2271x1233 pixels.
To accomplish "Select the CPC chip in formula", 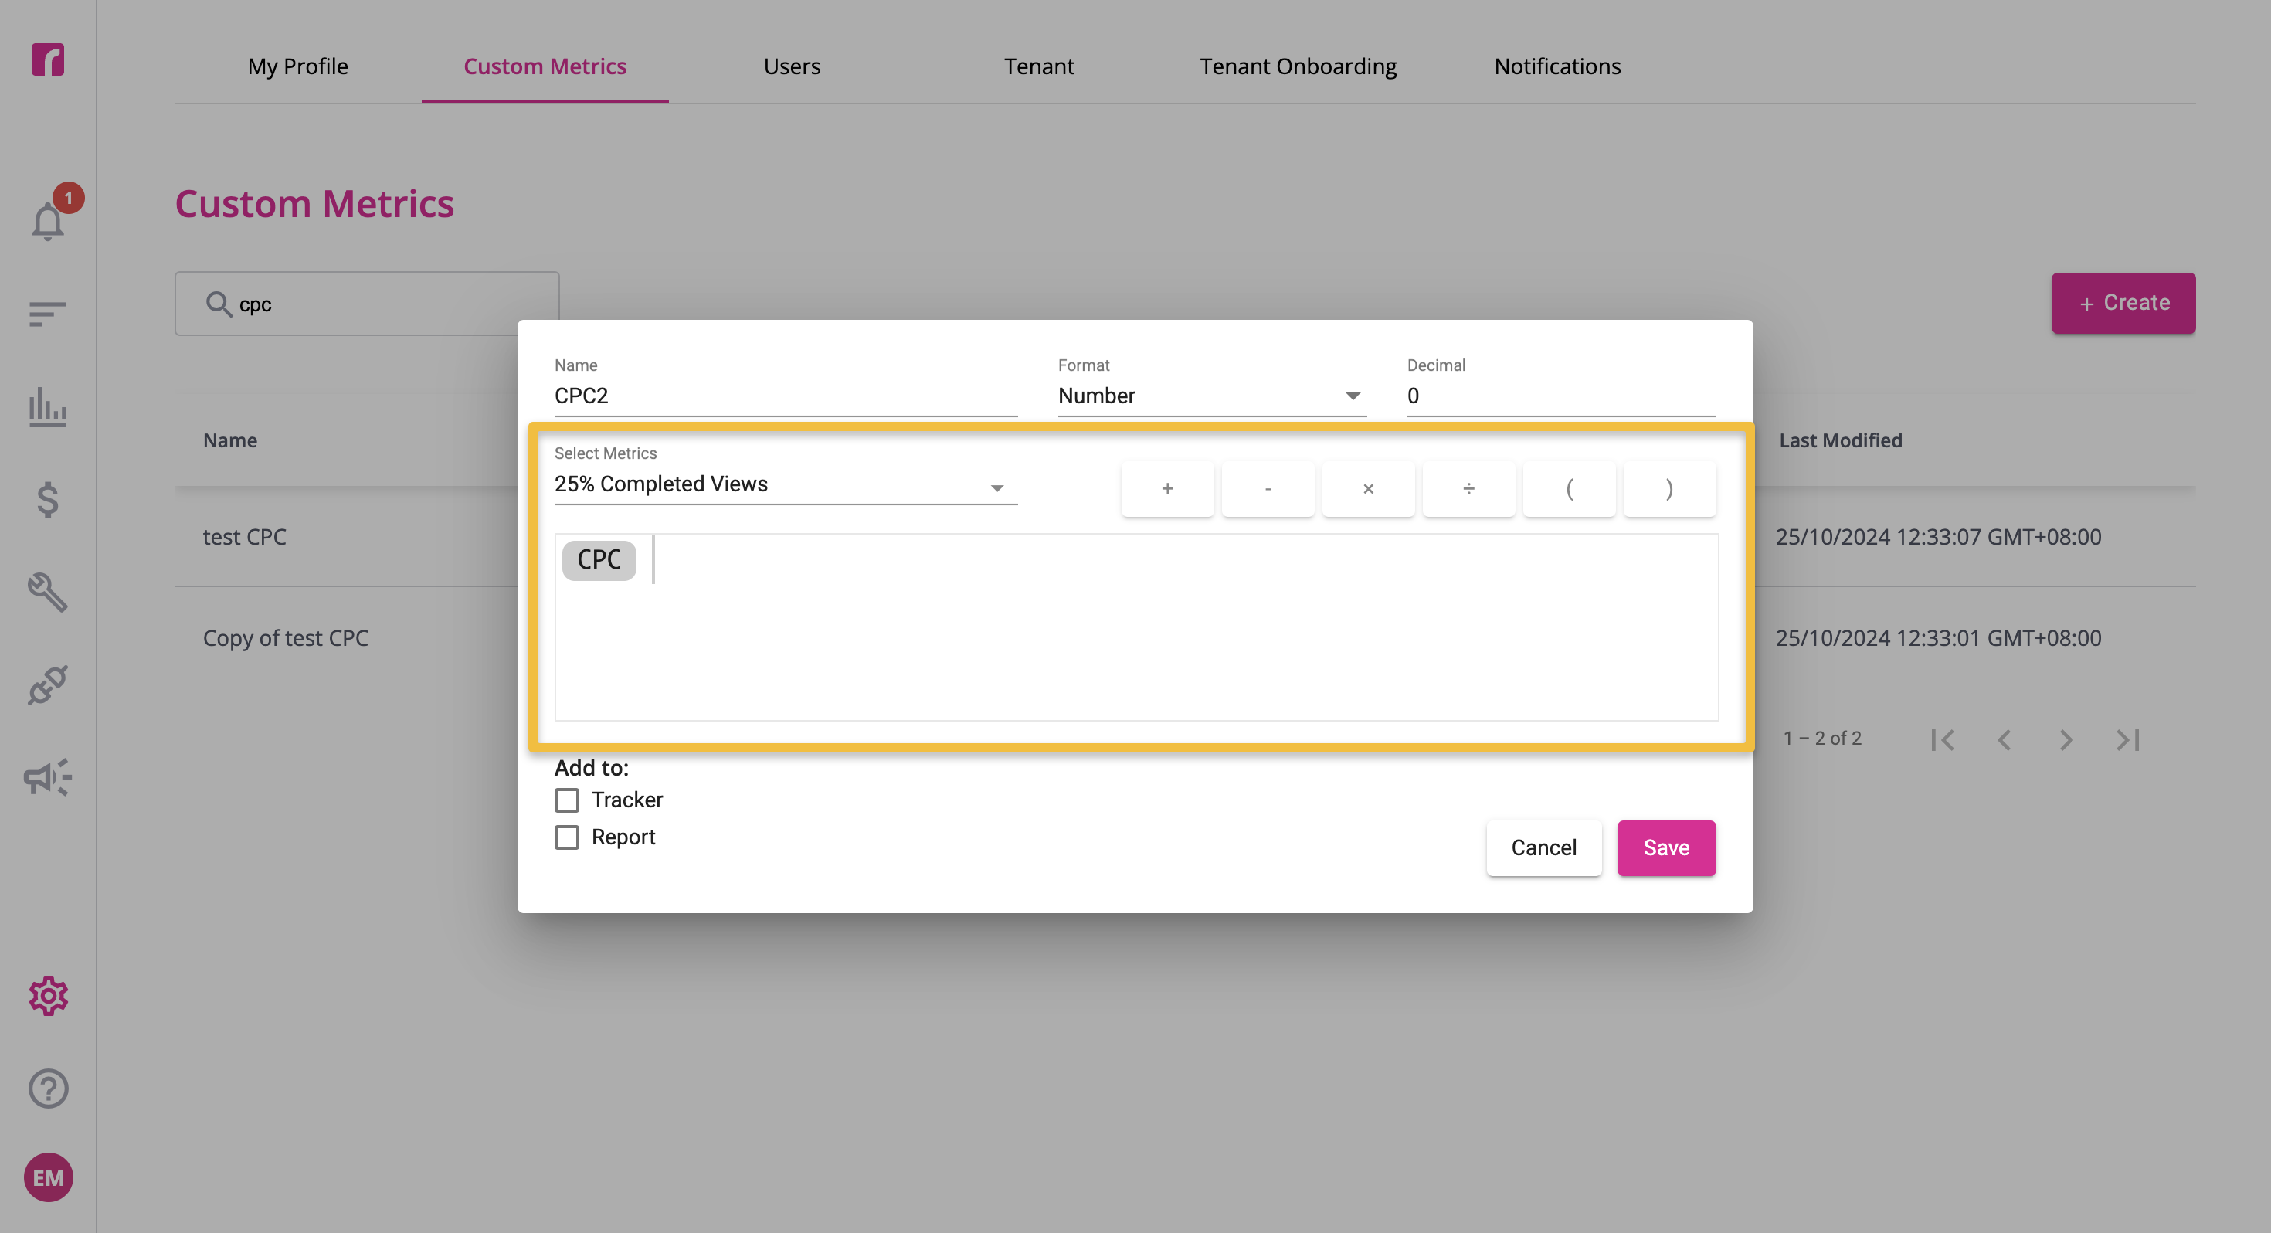I will coord(599,560).
